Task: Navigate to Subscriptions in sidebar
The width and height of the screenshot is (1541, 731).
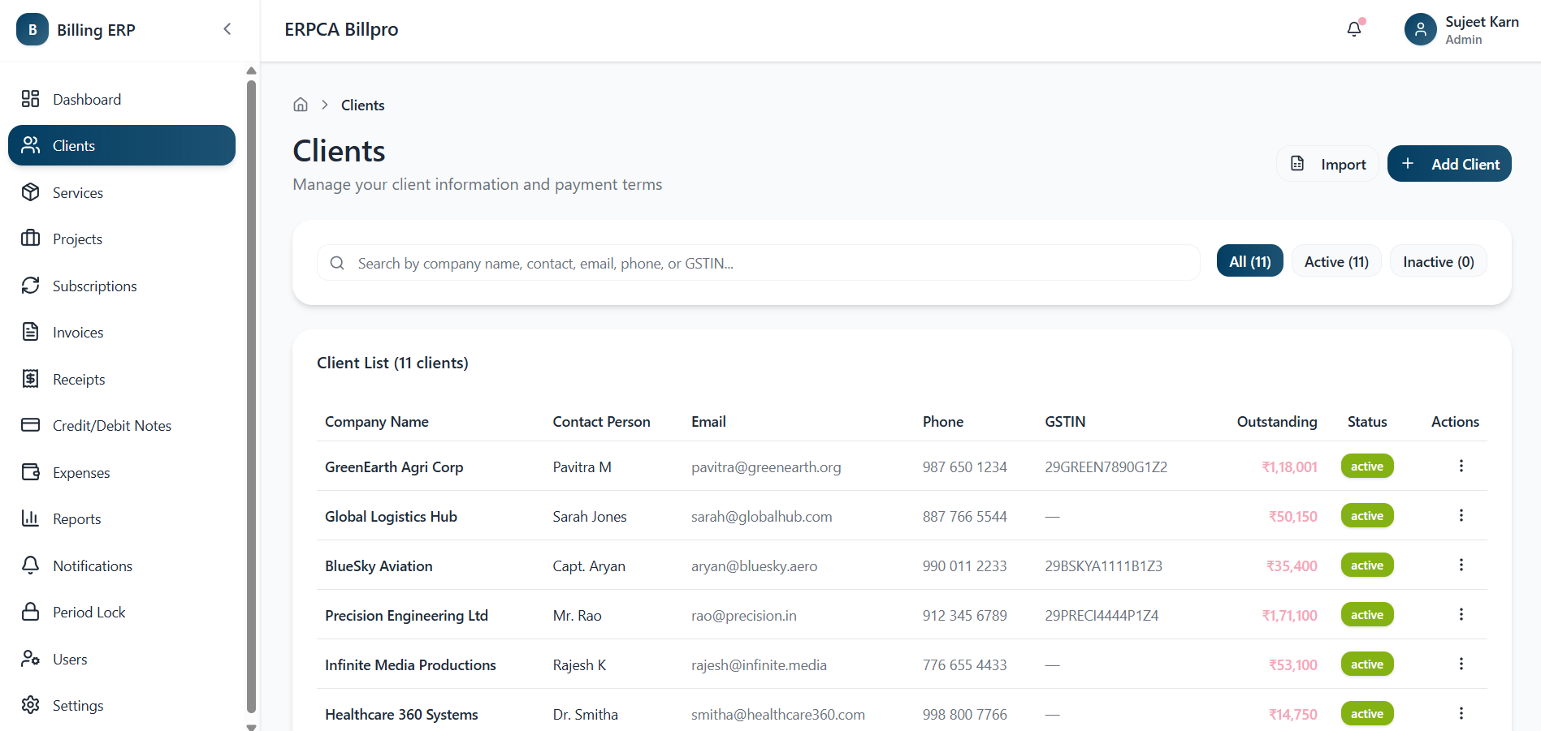Action: pos(94,286)
